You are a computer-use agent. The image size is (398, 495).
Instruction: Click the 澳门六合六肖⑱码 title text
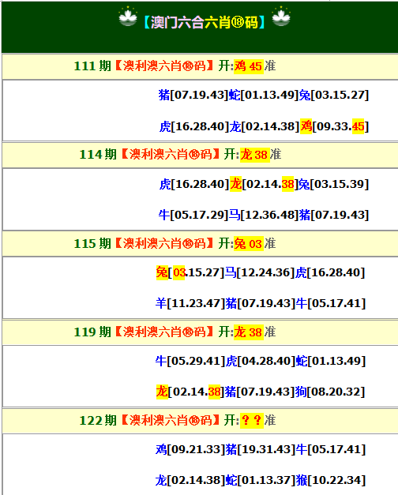click(205, 22)
